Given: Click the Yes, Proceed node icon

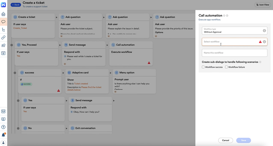Looking at the screenshot, I should [x=19, y=45].
